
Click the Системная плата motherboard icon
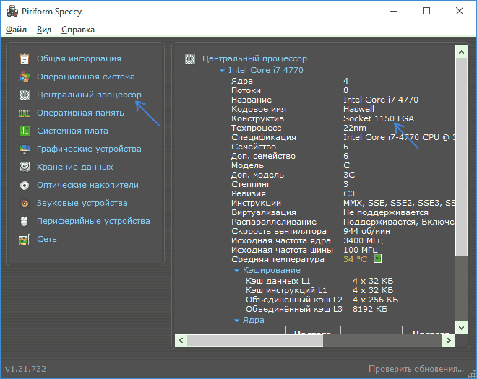(25, 131)
